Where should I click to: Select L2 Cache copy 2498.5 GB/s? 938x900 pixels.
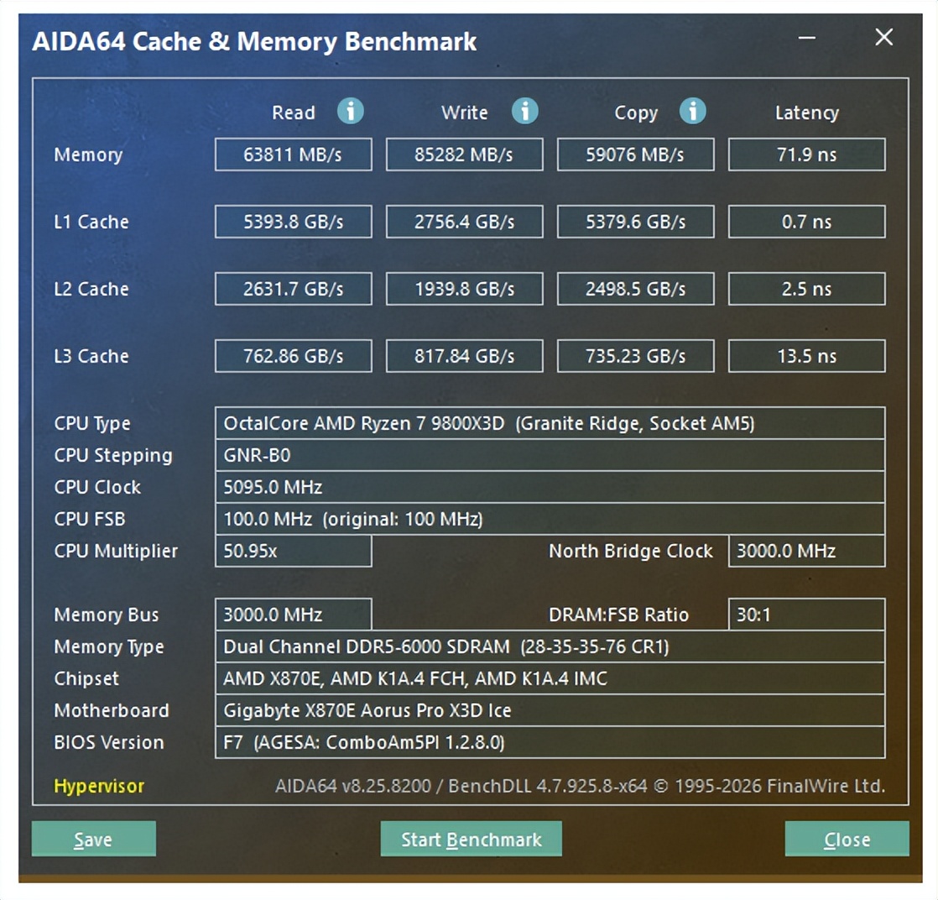[635, 289]
